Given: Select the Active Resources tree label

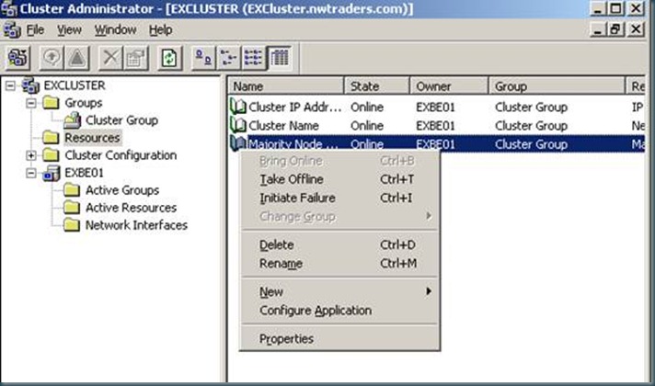Looking at the screenshot, I should [x=132, y=208].
